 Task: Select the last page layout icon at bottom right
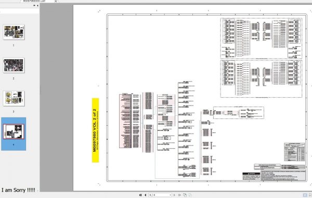click(x=310, y=195)
